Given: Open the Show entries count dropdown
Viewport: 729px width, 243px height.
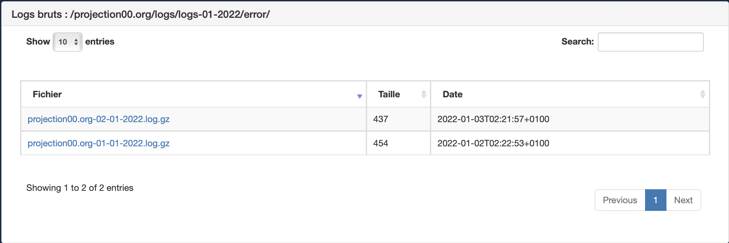Looking at the screenshot, I should pos(68,42).
